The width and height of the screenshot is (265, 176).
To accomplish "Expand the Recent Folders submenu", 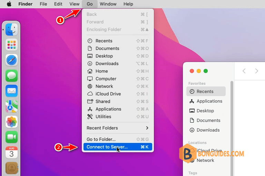I will click(118, 128).
